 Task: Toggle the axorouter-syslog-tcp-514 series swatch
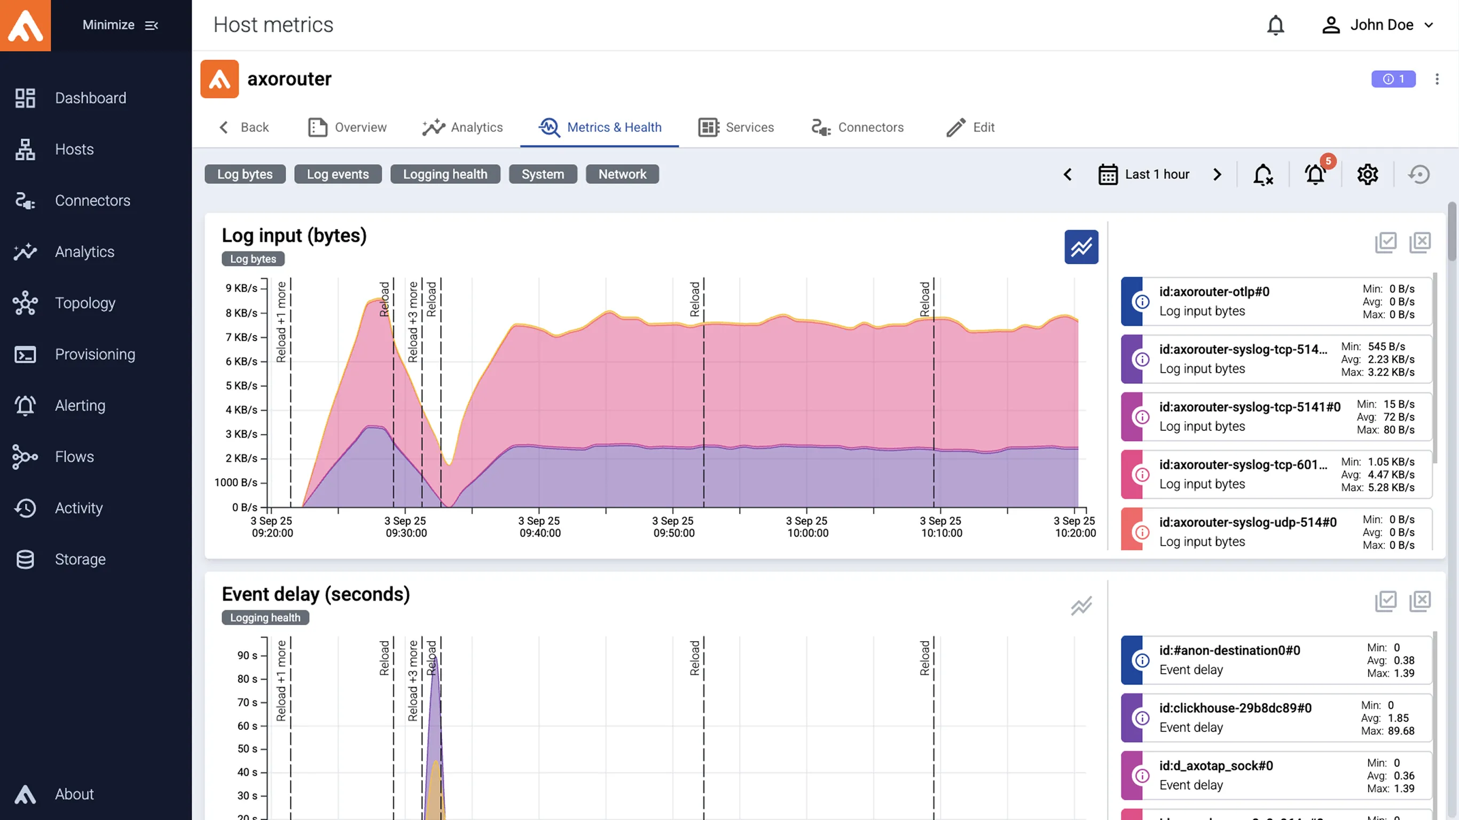[1132, 359]
